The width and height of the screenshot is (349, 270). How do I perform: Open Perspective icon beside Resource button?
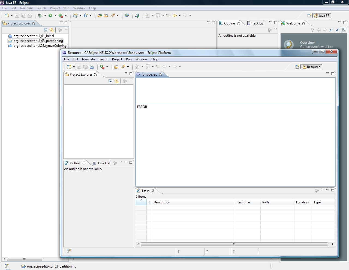(297, 67)
